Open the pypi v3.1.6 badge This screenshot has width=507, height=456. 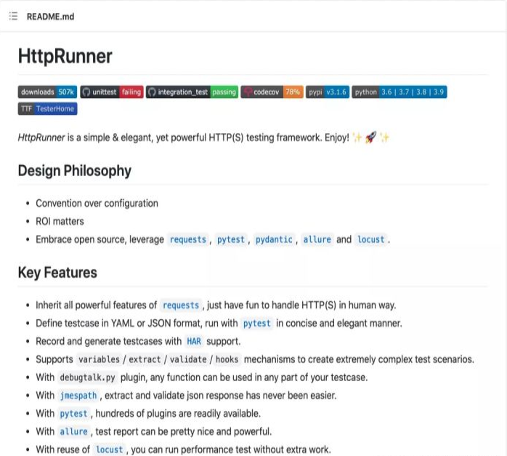(328, 92)
